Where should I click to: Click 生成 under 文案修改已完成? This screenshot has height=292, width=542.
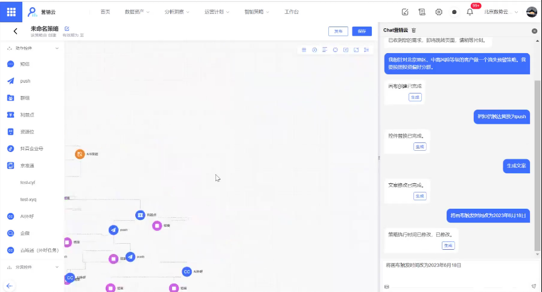coord(419,196)
